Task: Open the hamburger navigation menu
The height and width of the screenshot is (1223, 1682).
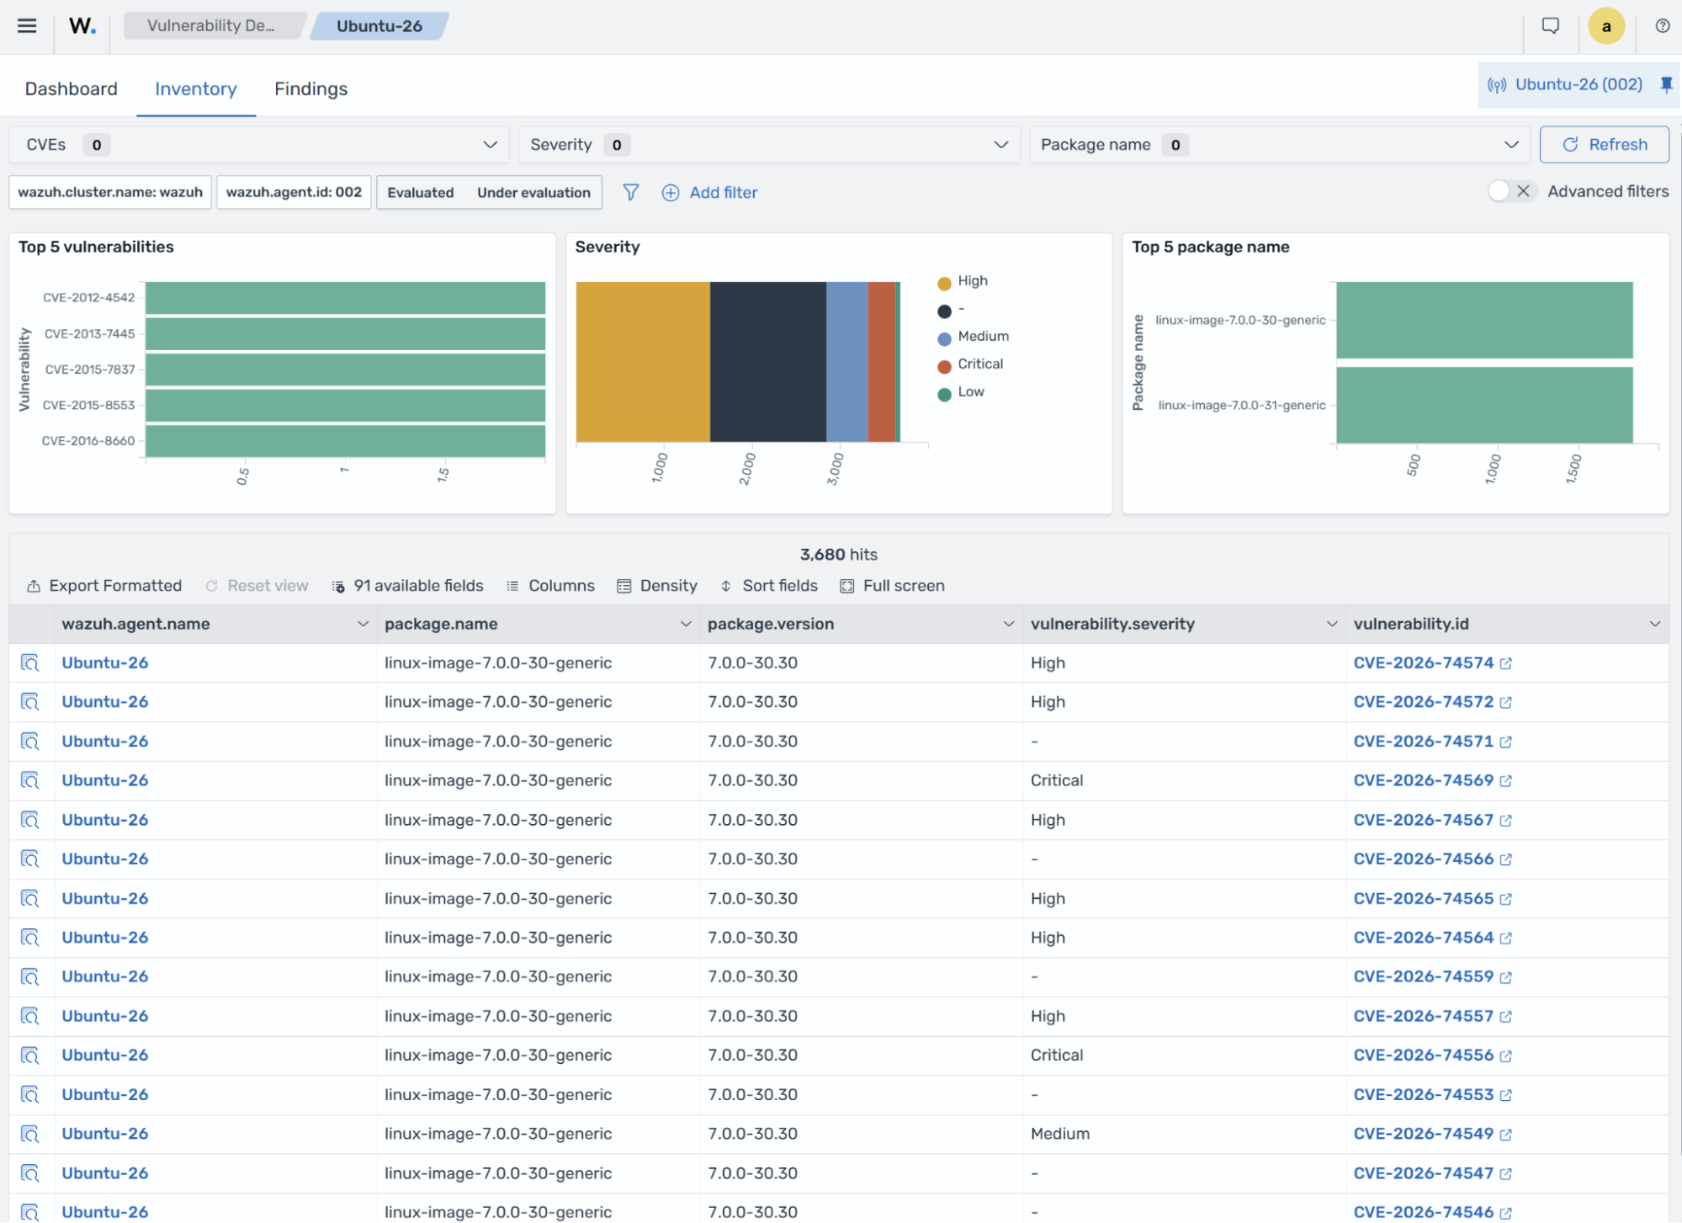Action: click(x=27, y=25)
